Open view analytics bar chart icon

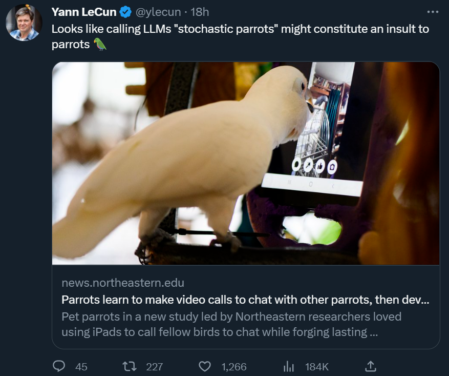coord(289,367)
